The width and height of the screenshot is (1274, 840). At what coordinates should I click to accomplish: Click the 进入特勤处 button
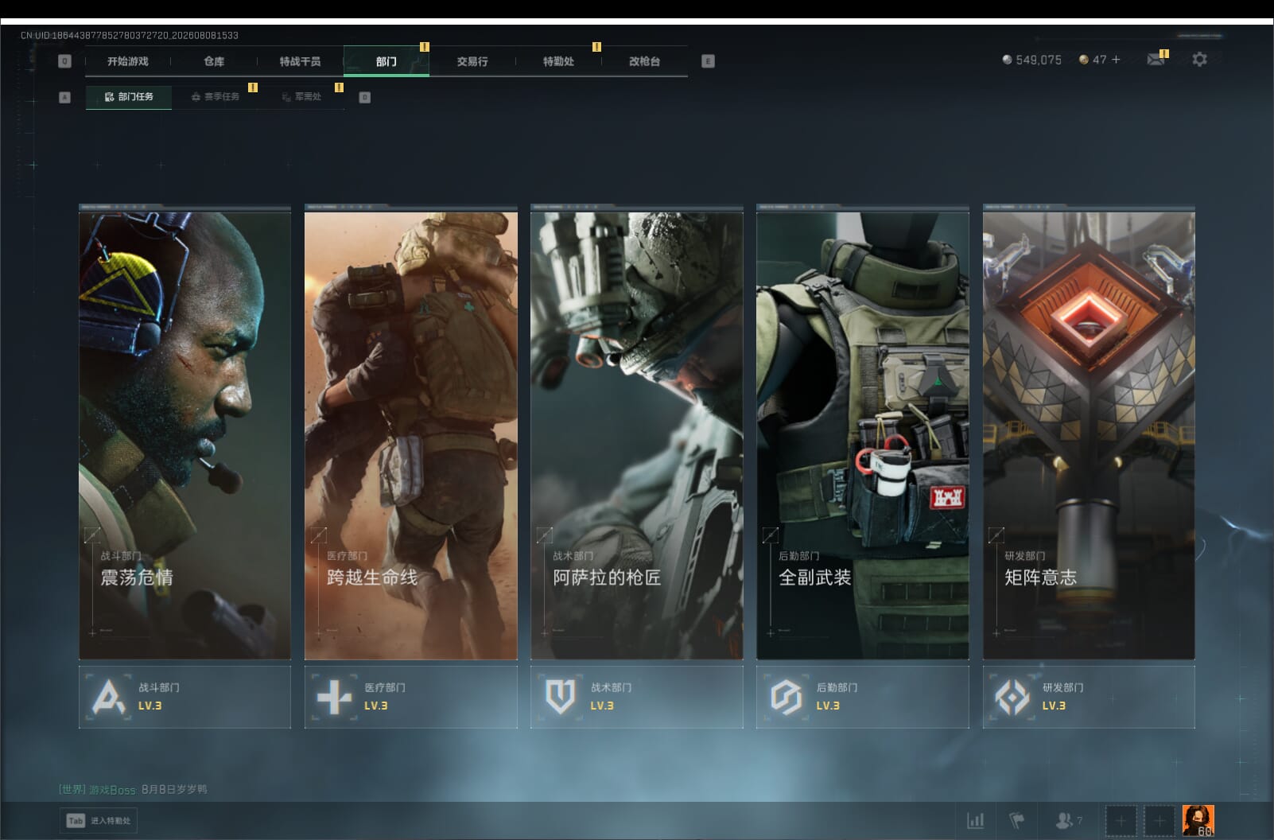tap(99, 821)
